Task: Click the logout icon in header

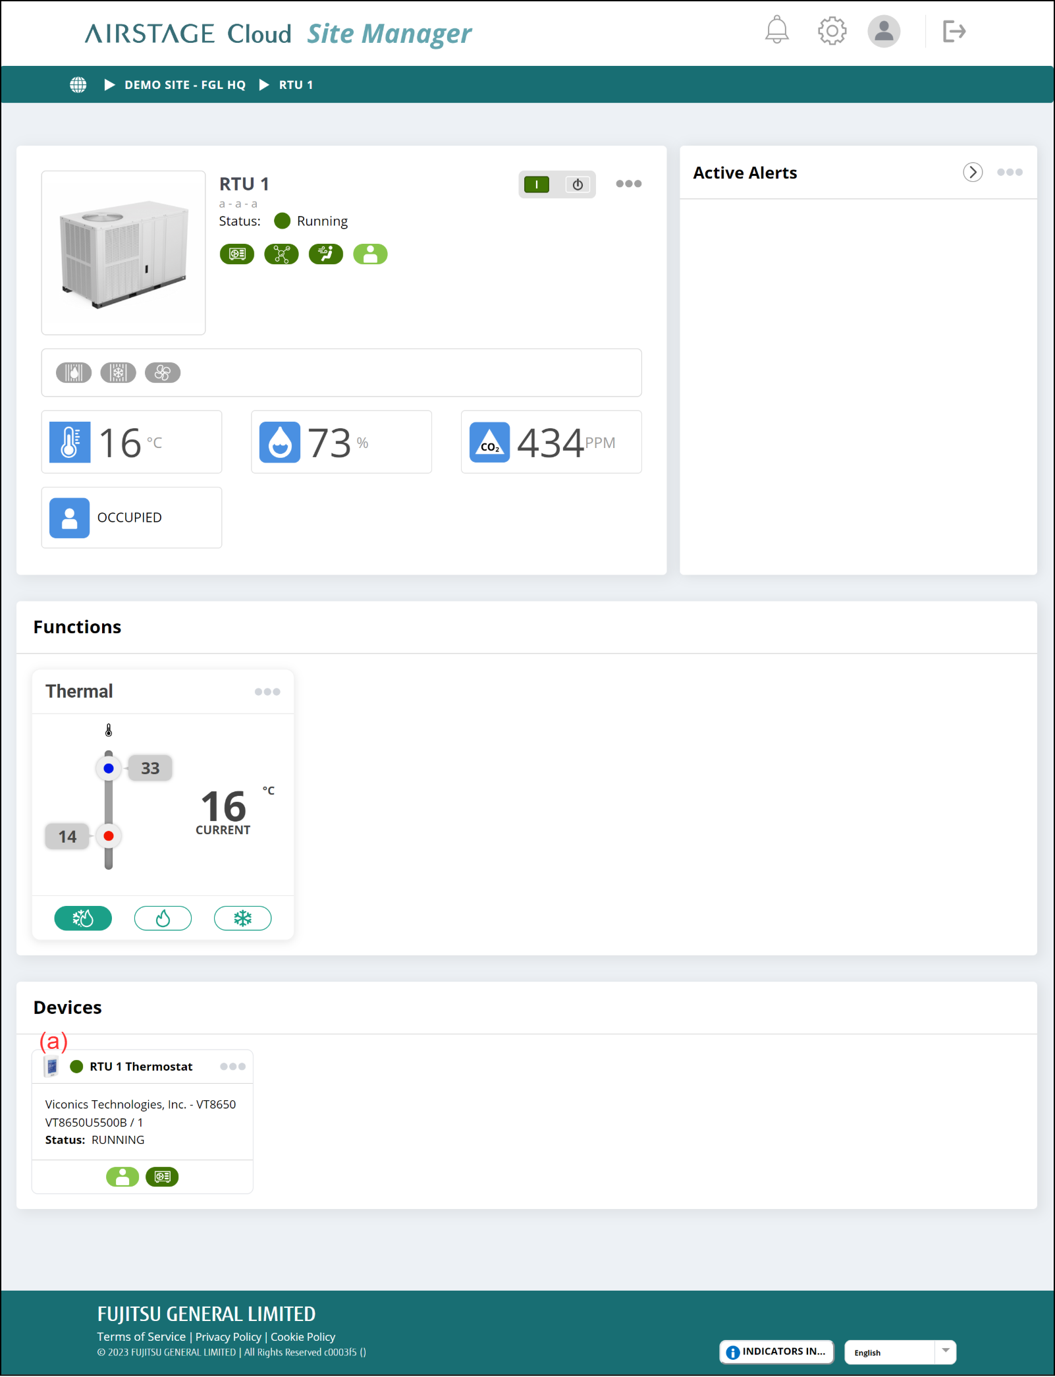Action: point(953,31)
